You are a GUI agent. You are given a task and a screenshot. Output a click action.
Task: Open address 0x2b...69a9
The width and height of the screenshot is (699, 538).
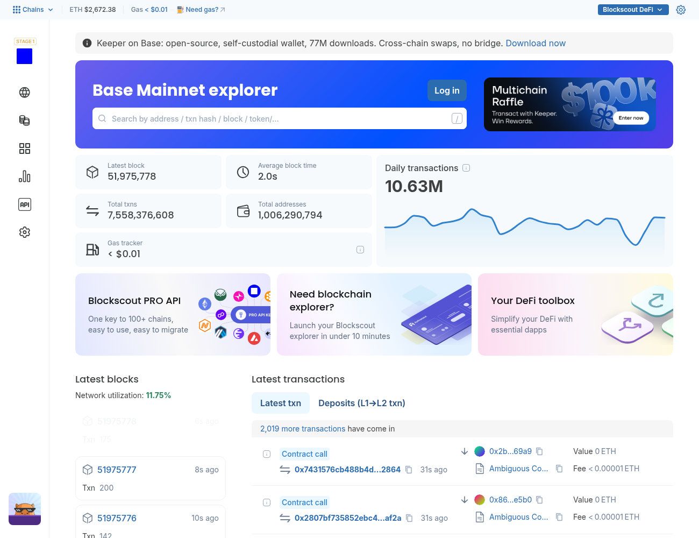510,451
